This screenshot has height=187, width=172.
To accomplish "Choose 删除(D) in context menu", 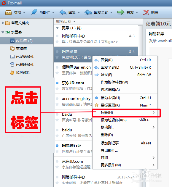I will pyautogui.click(x=125, y=135).
